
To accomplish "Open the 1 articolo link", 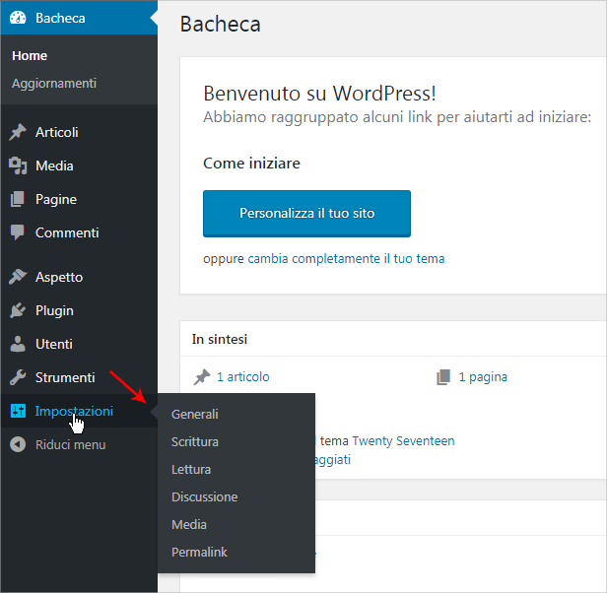I will (x=242, y=377).
